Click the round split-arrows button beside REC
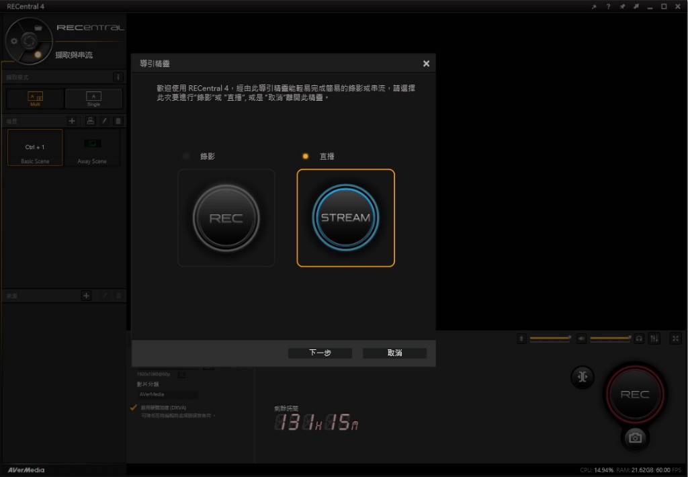The image size is (688, 477). coord(583,377)
